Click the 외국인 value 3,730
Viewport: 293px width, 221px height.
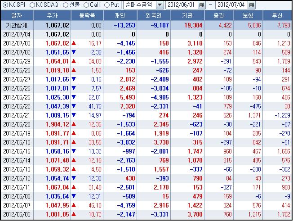[x=161, y=142]
